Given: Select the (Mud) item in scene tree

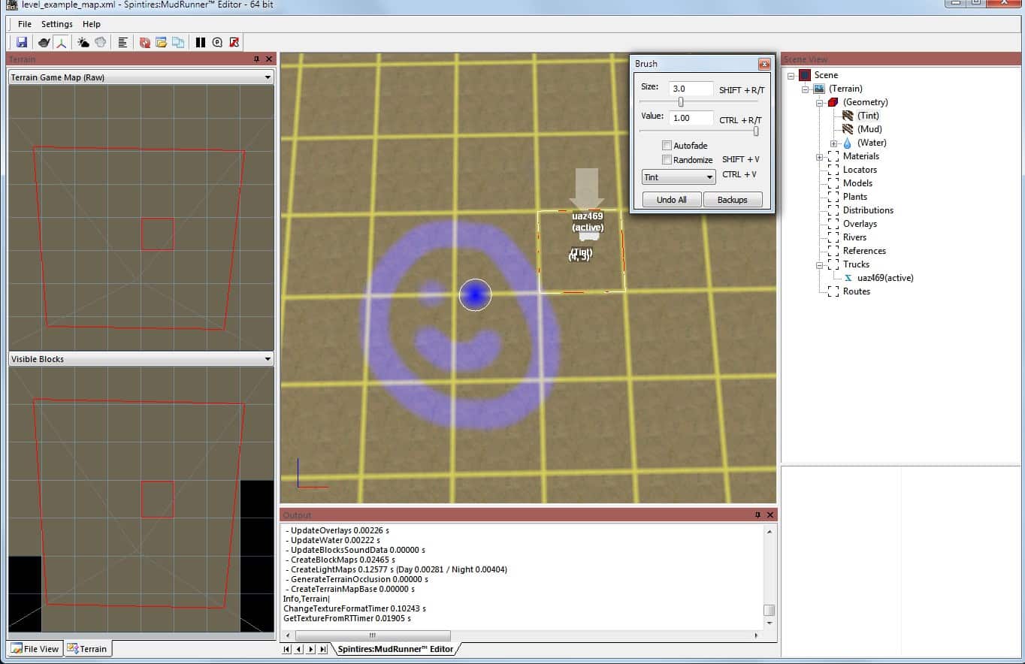Looking at the screenshot, I should (x=869, y=129).
